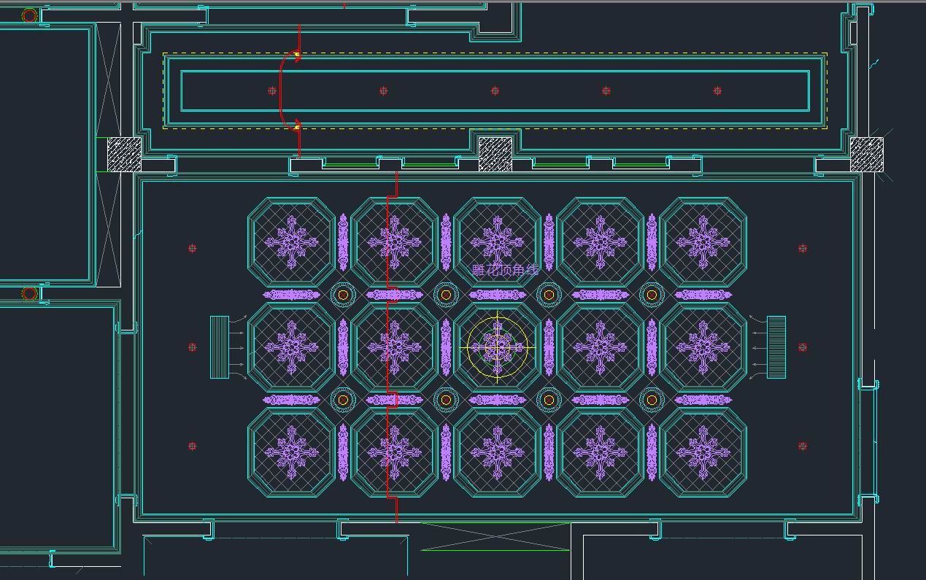Select leftmost red downlight in top corridor

[x=272, y=91]
